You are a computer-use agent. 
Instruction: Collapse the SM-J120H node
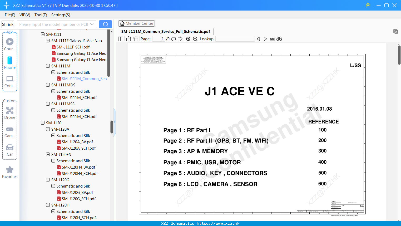(x=48, y=205)
